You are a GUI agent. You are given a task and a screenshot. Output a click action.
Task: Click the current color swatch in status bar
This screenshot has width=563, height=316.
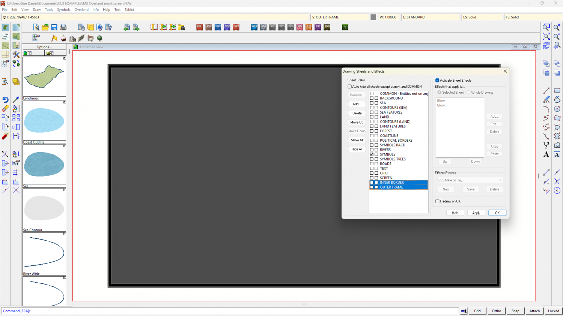(x=373, y=17)
